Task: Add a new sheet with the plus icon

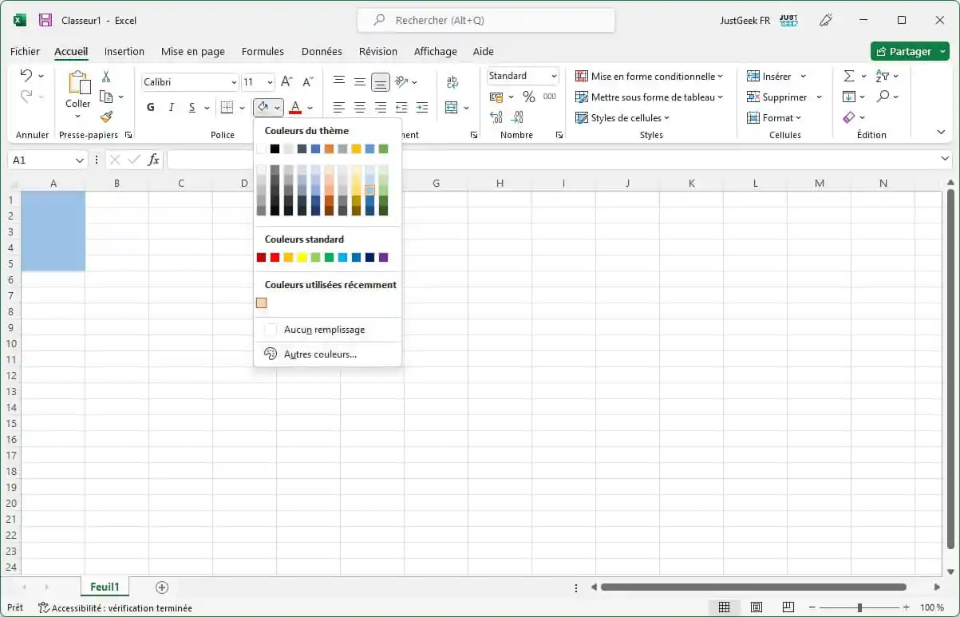Action: 162,587
